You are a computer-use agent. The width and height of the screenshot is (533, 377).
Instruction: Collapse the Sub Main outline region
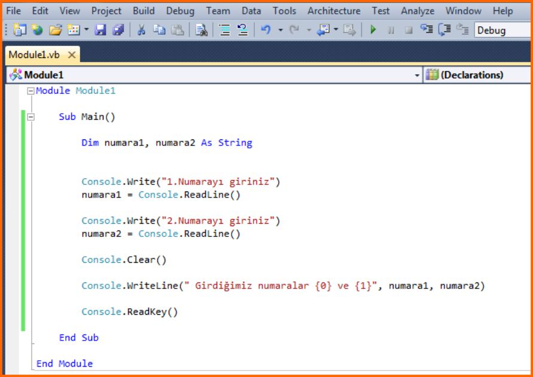31,117
